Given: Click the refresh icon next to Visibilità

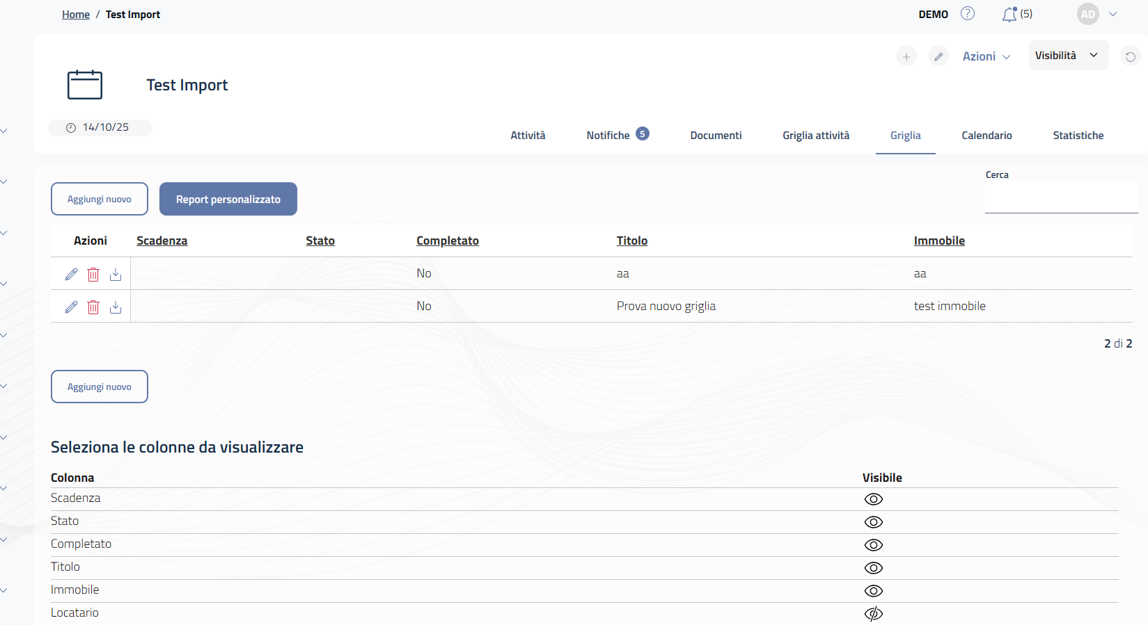Looking at the screenshot, I should [x=1130, y=57].
